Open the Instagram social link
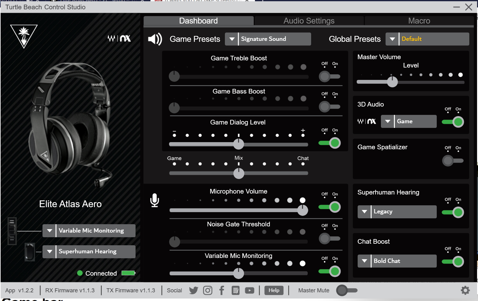 (208, 290)
